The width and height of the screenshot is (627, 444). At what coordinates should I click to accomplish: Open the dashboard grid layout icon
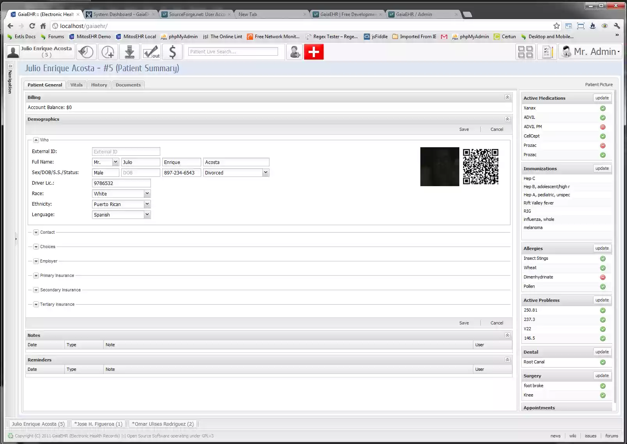point(525,51)
